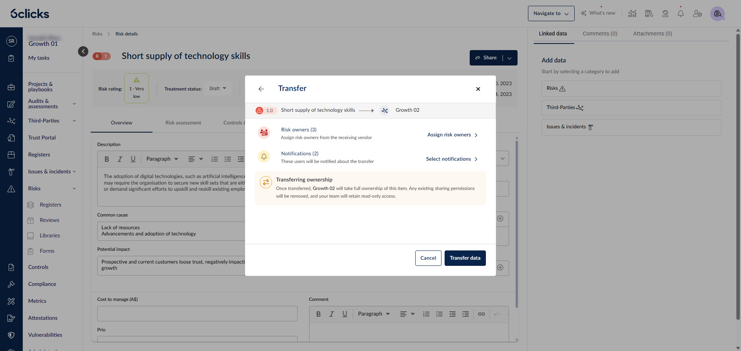Open Paragraph style dropdown in Comment editor

(x=374, y=314)
